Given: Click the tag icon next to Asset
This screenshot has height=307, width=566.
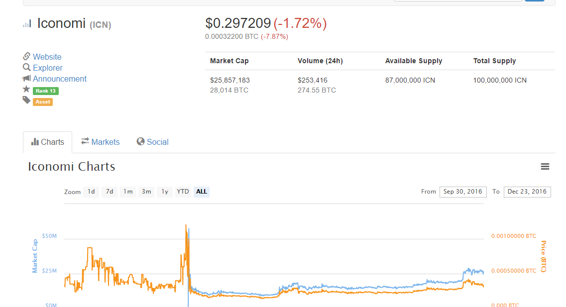Looking at the screenshot, I should tap(26, 100).
